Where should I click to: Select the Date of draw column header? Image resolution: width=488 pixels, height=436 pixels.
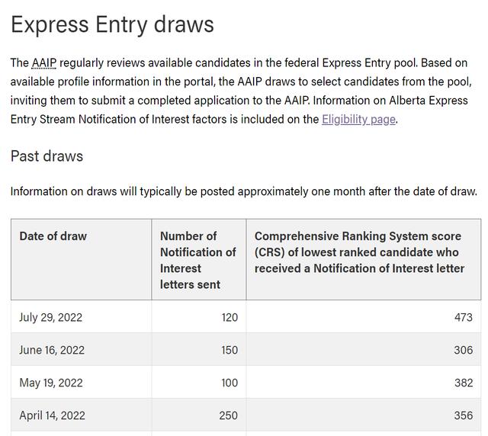point(82,260)
